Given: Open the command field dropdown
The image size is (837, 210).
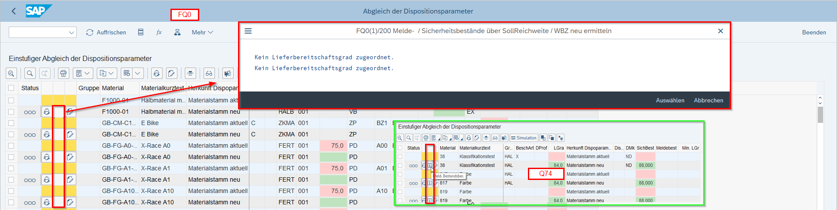Looking at the screenshot, I should [x=71, y=33].
